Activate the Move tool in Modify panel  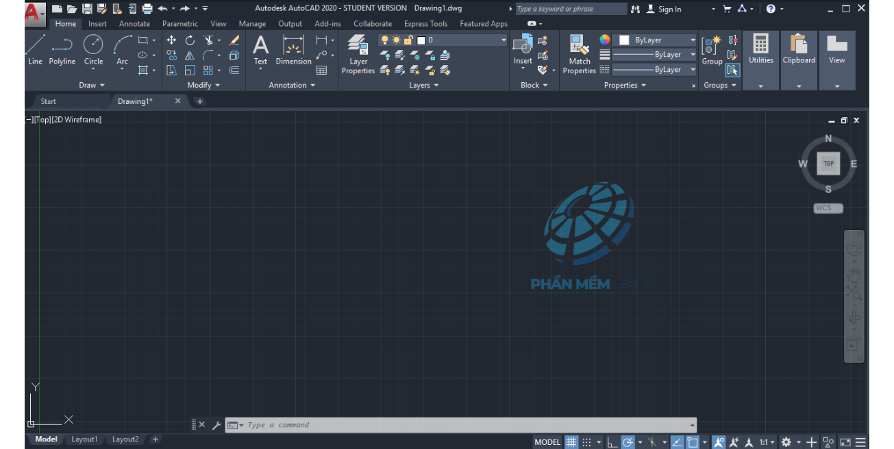coord(171,40)
